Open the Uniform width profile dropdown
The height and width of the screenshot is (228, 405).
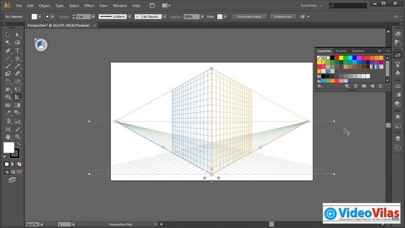129,16
